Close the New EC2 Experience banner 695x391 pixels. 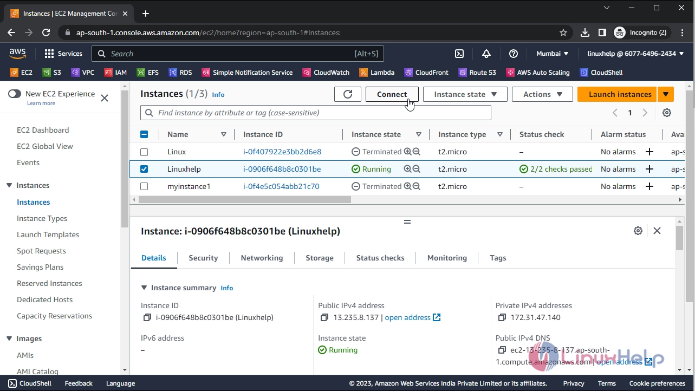tap(105, 98)
